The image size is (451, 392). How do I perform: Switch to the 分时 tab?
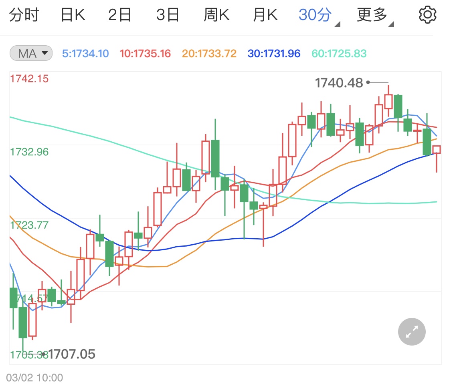24,15
